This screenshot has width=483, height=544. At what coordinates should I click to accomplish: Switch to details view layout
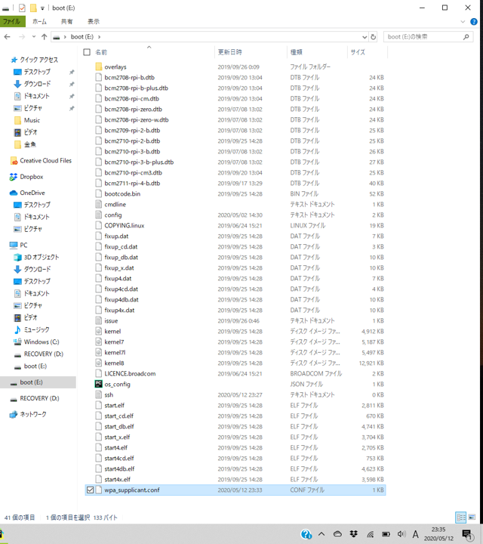(461, 518)
